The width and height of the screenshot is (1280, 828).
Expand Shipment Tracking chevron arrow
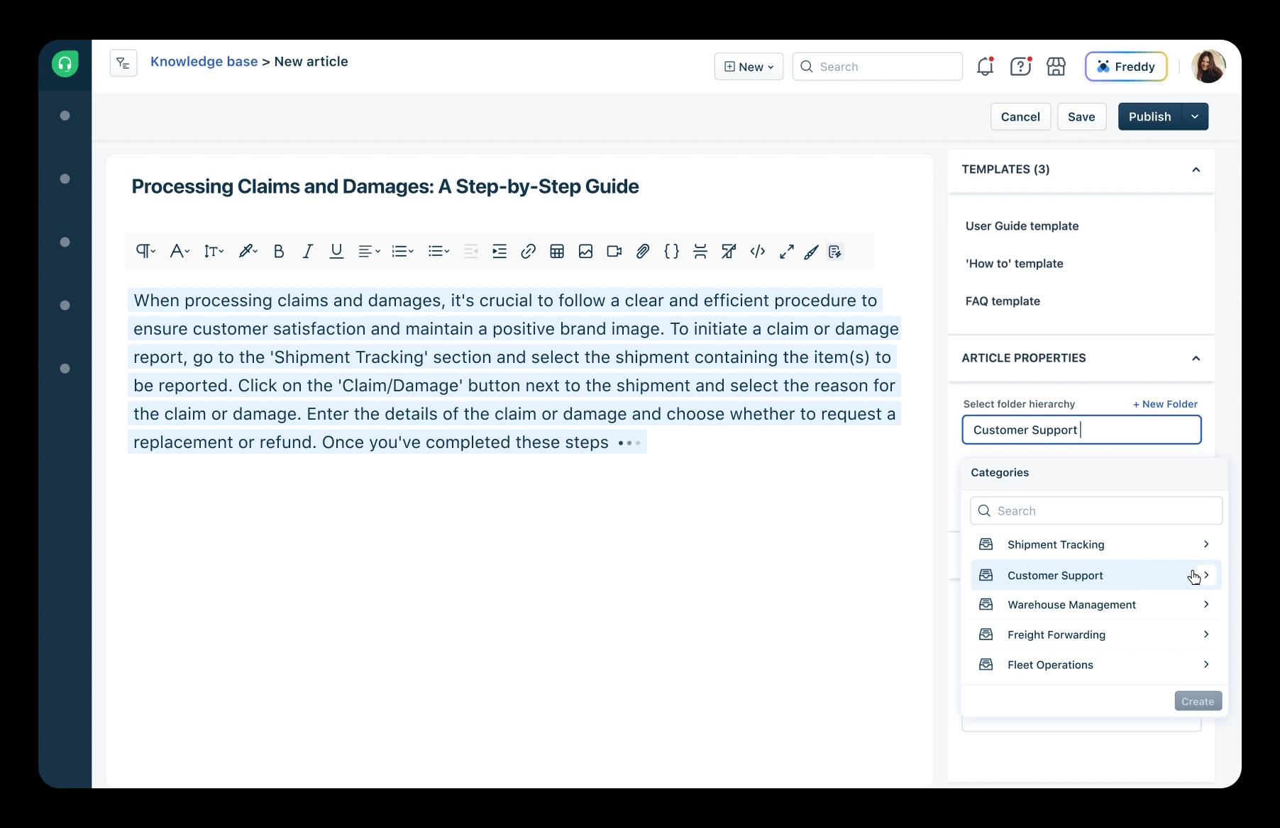point(1206,544)
